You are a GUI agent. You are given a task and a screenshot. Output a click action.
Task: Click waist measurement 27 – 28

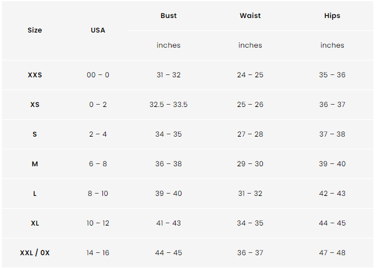point(250,134)
